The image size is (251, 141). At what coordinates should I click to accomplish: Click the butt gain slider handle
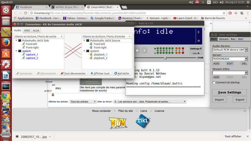165,58
